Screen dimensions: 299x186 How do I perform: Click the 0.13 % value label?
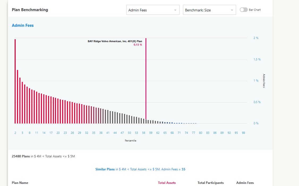[138, 45]
